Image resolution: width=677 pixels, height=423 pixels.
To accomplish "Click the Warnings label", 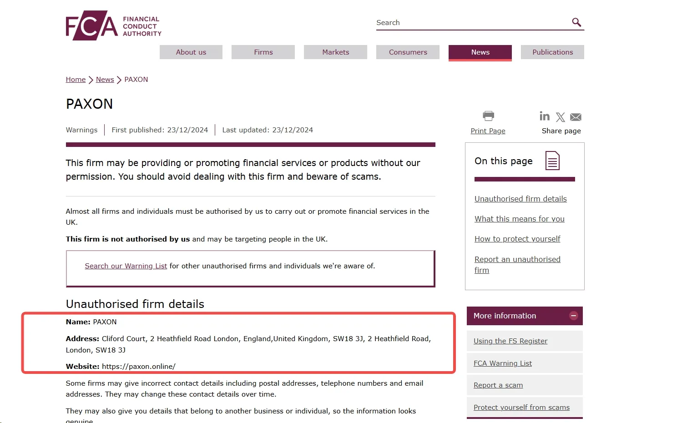I will (81, 130).
